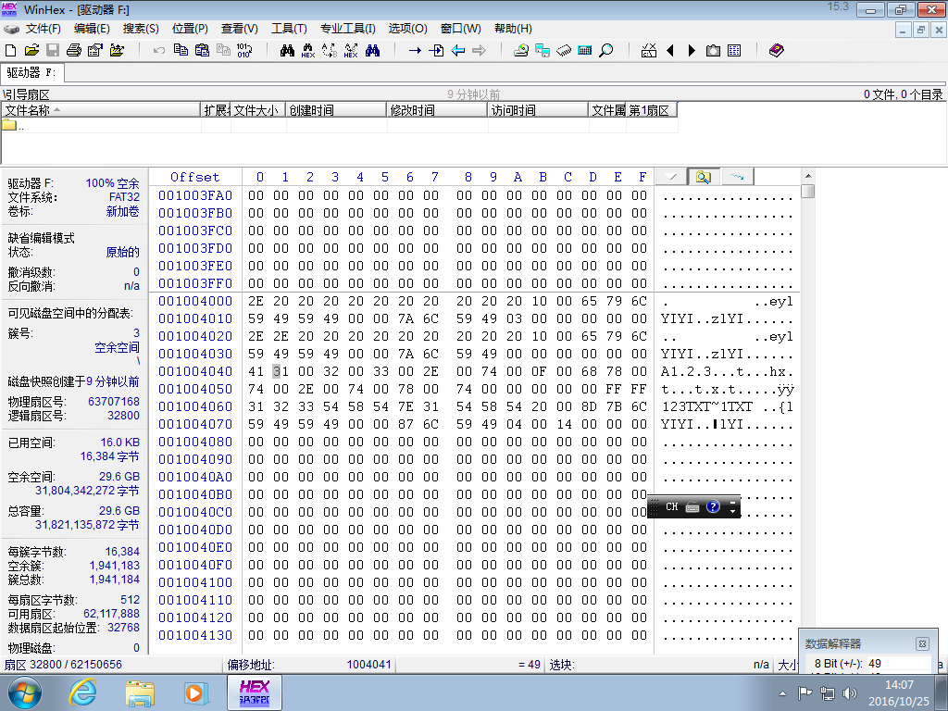Open the 帮助(H) menu
Screen dimensions: 948x711
pos(513,29)
